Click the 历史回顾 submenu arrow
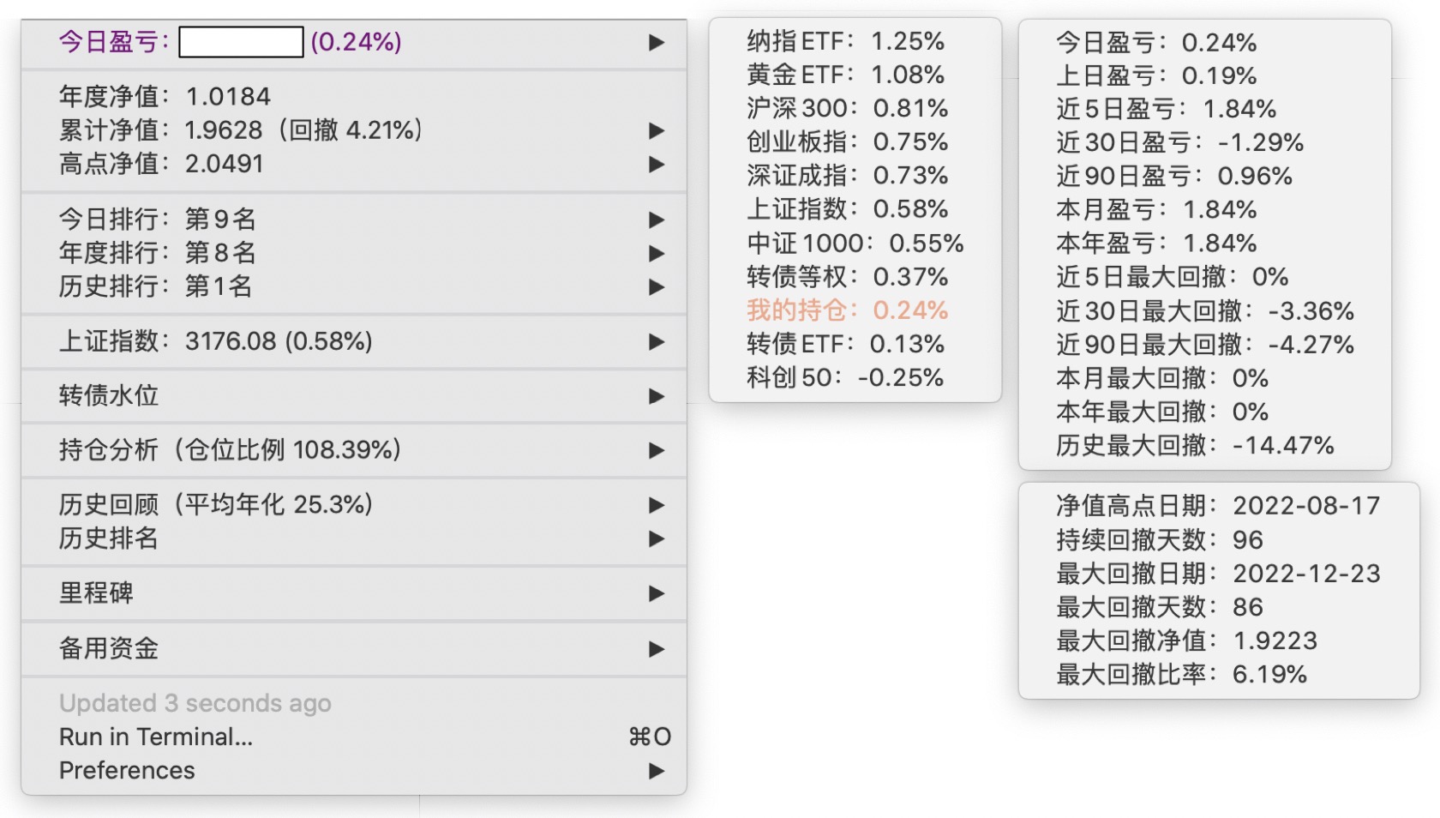 pos(657,505)
